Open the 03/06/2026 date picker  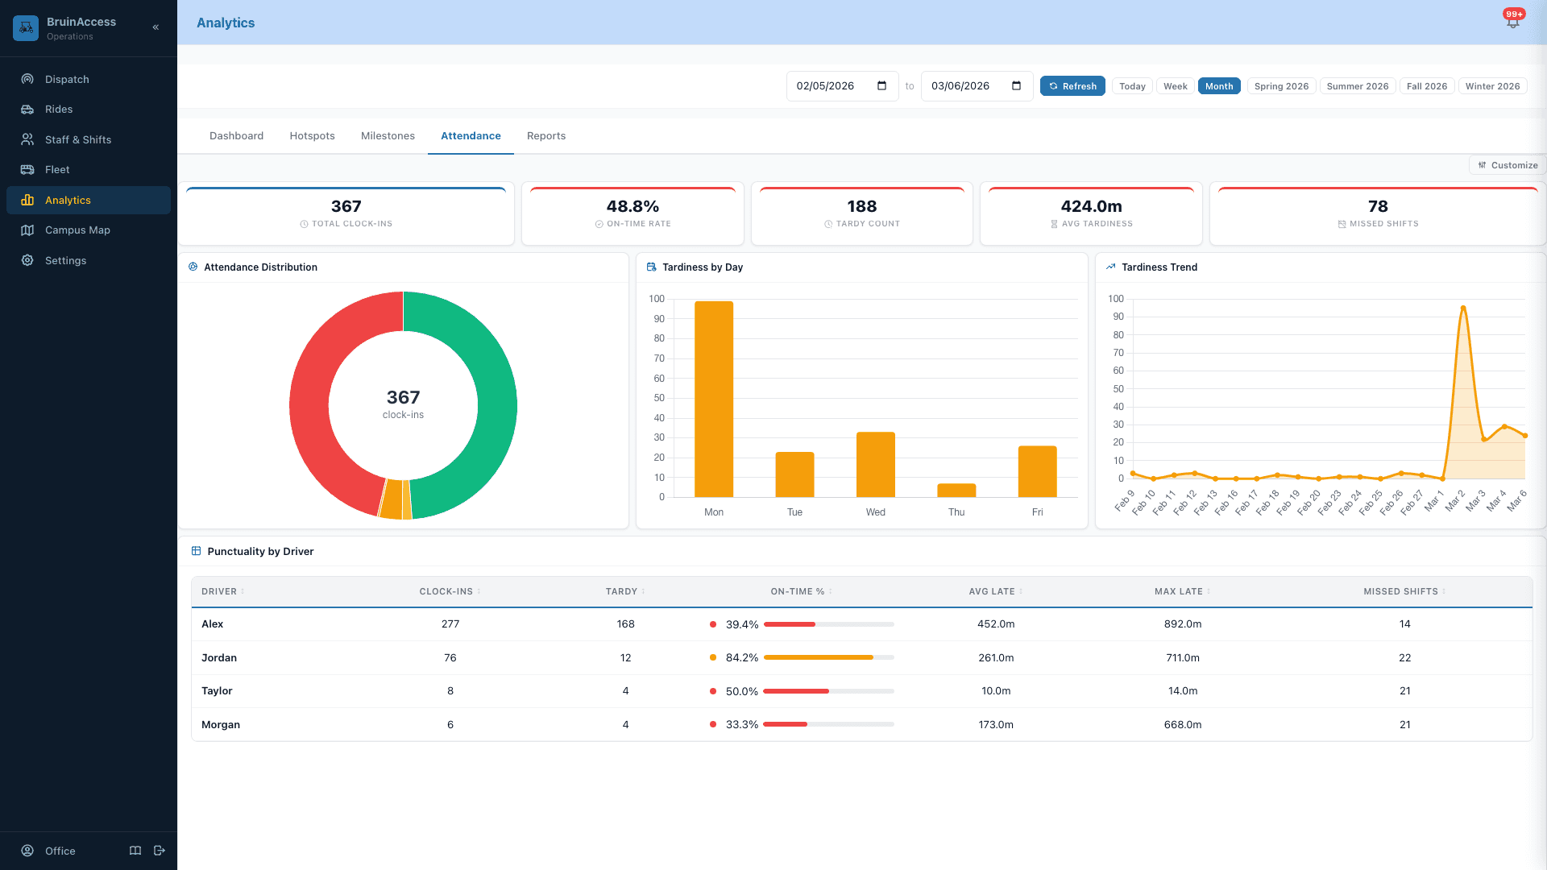(1017, 86)
